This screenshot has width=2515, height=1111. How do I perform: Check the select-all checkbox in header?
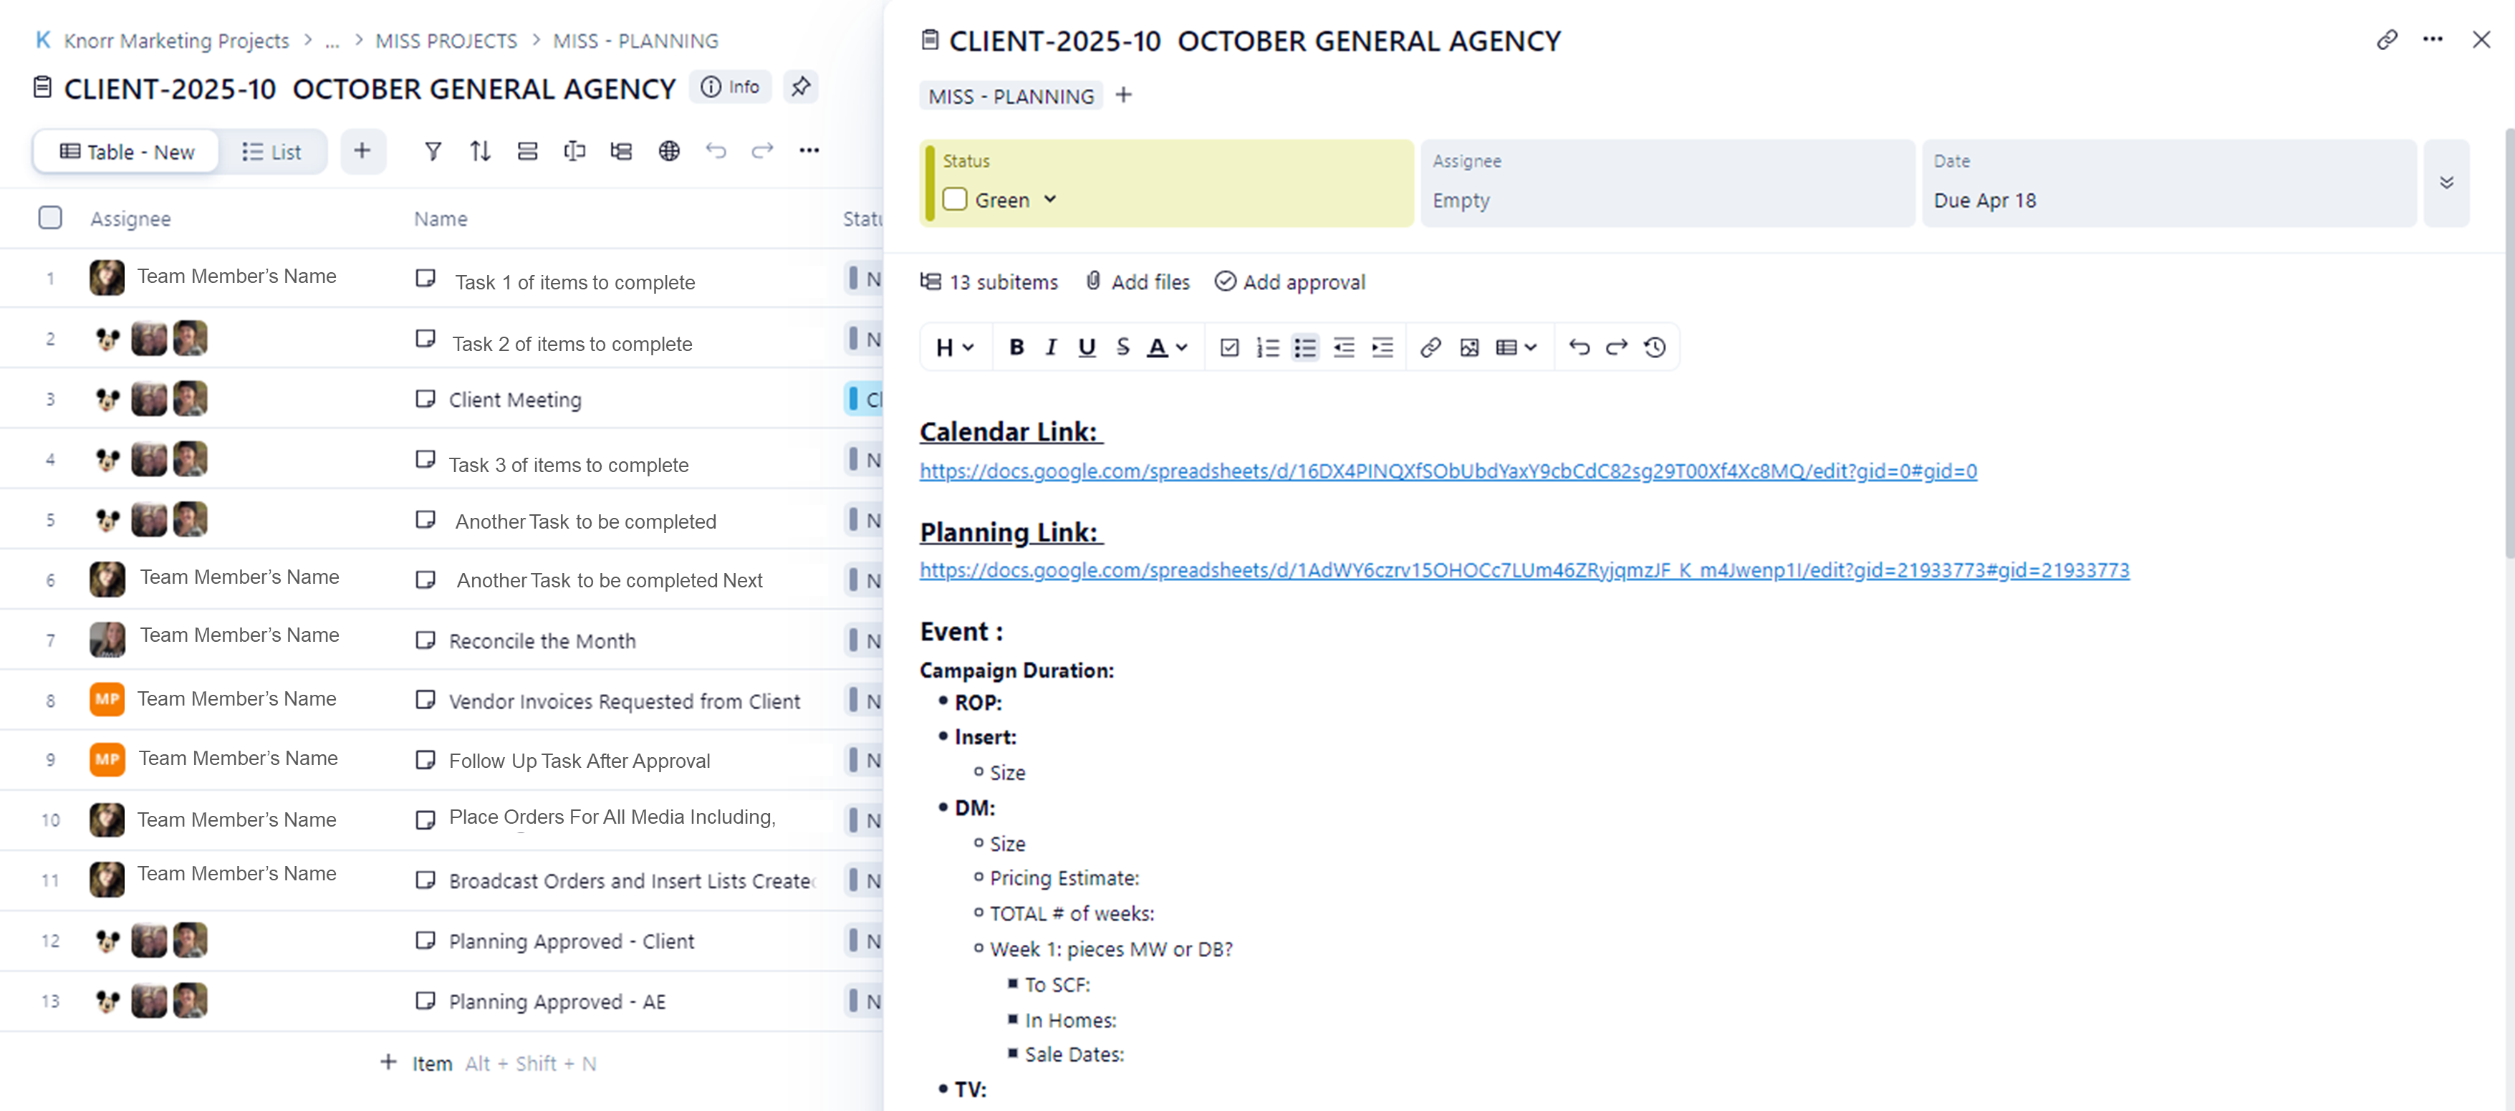pos(50,218)
